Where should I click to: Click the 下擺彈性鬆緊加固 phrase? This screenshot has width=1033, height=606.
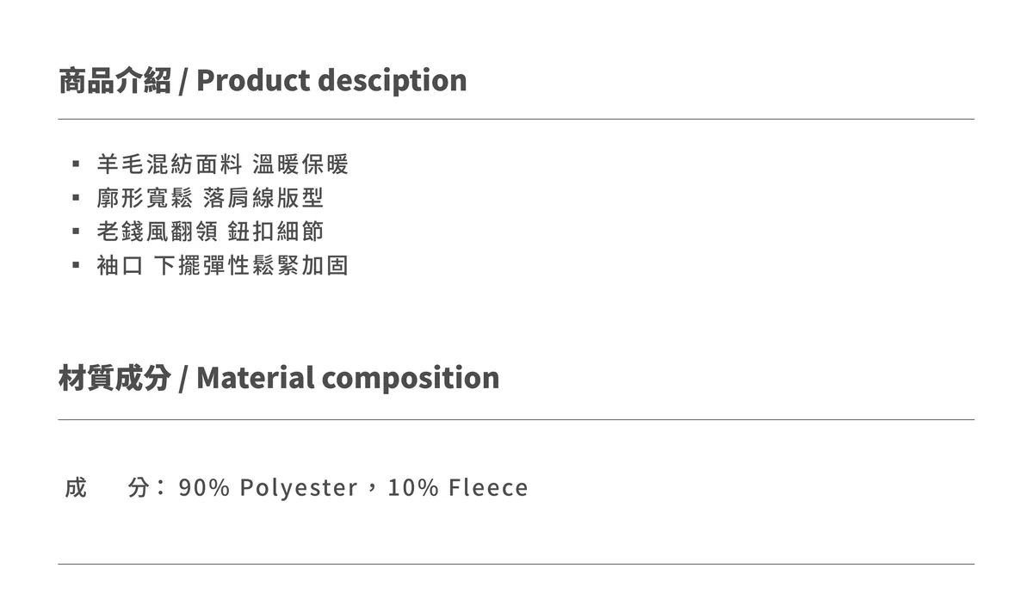click(x=251, y=265)
